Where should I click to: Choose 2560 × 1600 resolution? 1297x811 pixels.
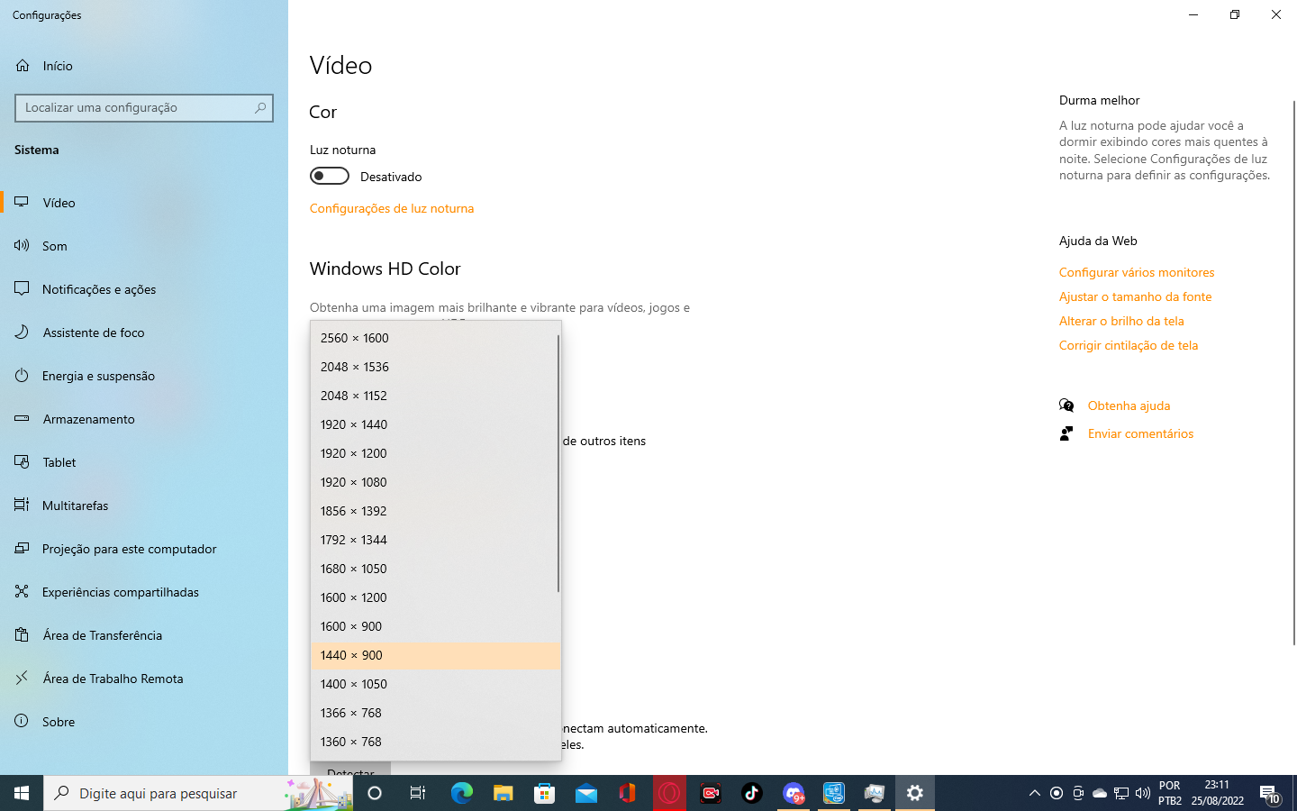pyautogui.click(x=435, y=338)
